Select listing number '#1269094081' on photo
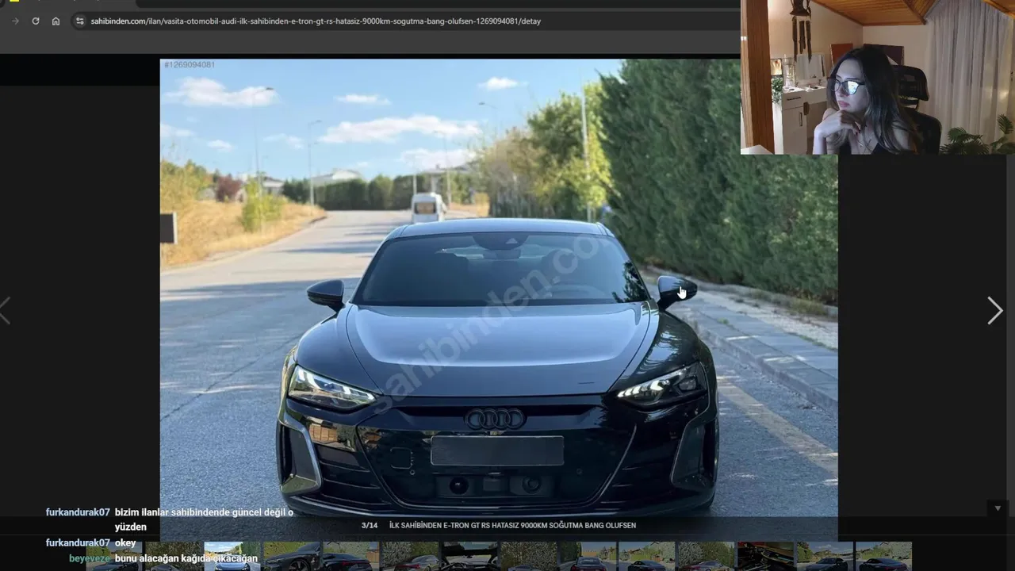Screen dimensions: 1015x571 (x=190, y=64)
